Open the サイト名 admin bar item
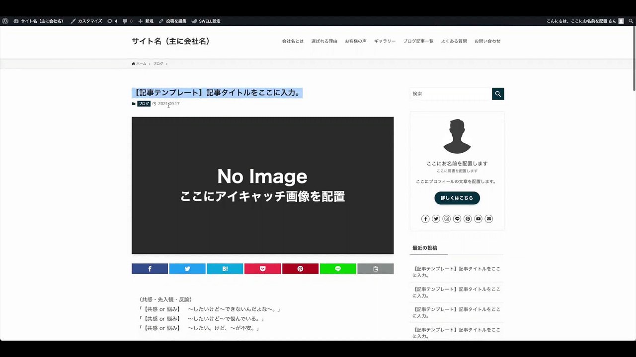The width and height of the screenshot is (636, 357). point(38,21)
